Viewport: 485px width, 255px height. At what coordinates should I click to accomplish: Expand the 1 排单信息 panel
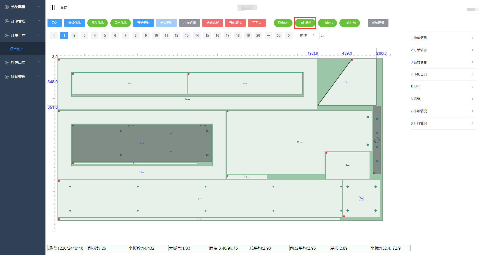tap(443, 38)
